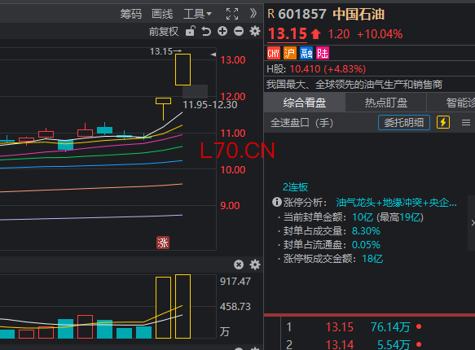Toggle the unlock padlock icon
The width and height of the screenshot is (475, 350).
[x=190, y=31]
